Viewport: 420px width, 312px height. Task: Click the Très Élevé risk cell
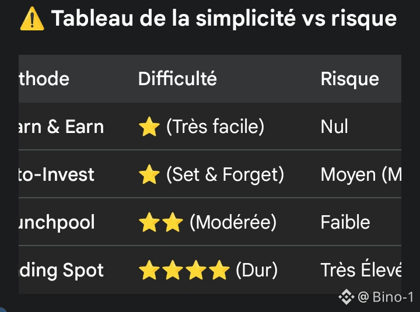click(361, 269)
